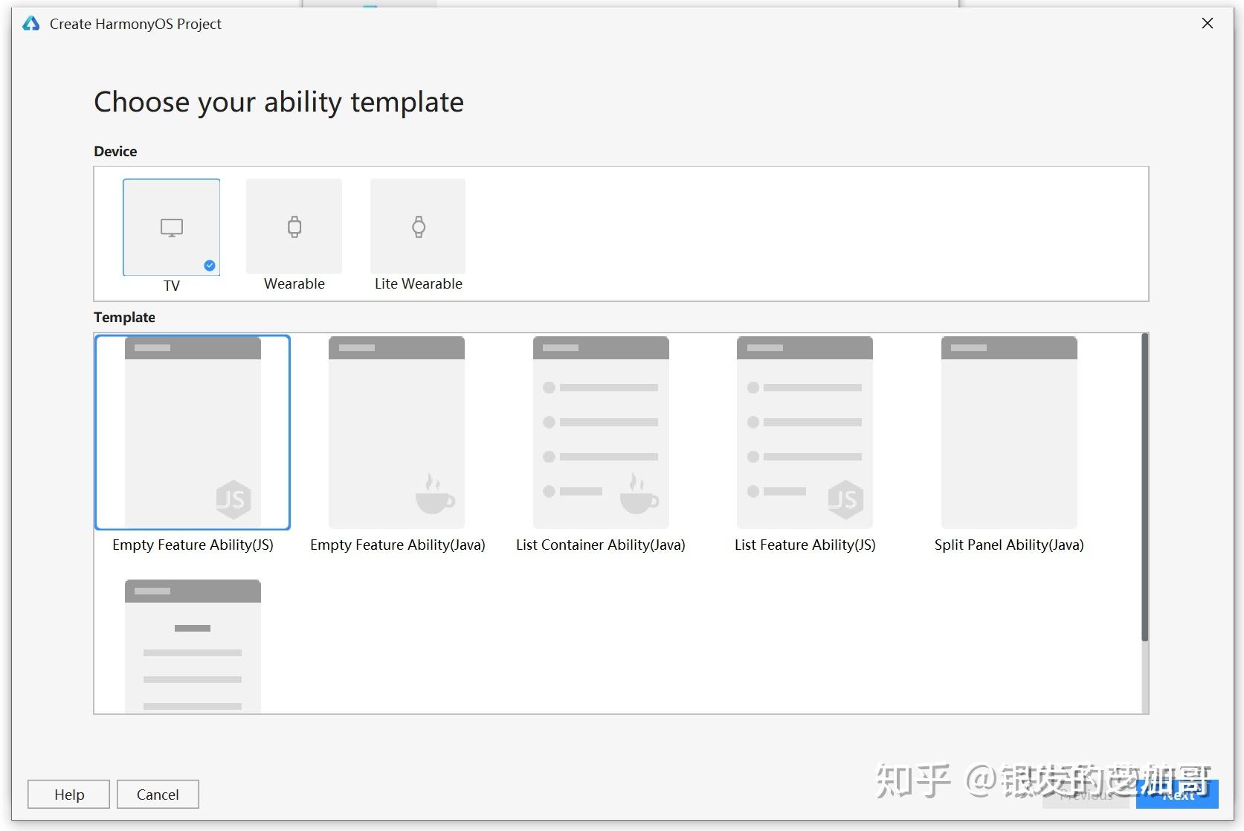Select the Lite Wearable device tile
Image resolution: width=1244 pixels, height=831 pixels.
point(418,226)
